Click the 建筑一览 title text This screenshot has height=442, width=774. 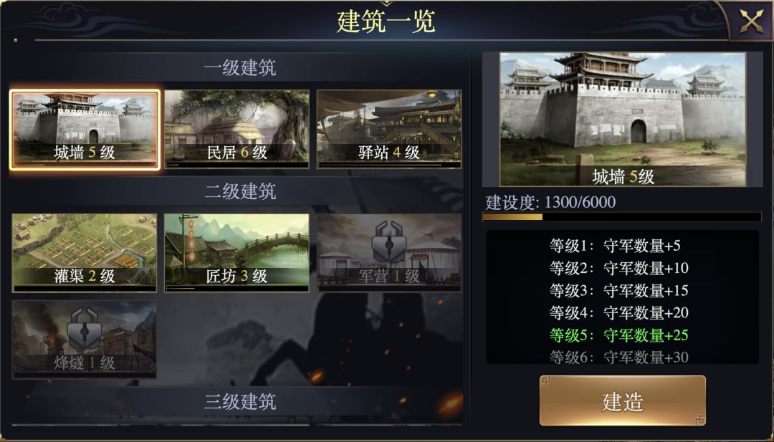[386, 22]
